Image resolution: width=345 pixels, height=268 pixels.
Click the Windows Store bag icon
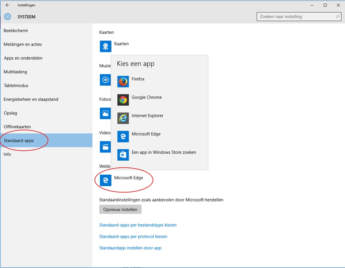coord(123,155)
